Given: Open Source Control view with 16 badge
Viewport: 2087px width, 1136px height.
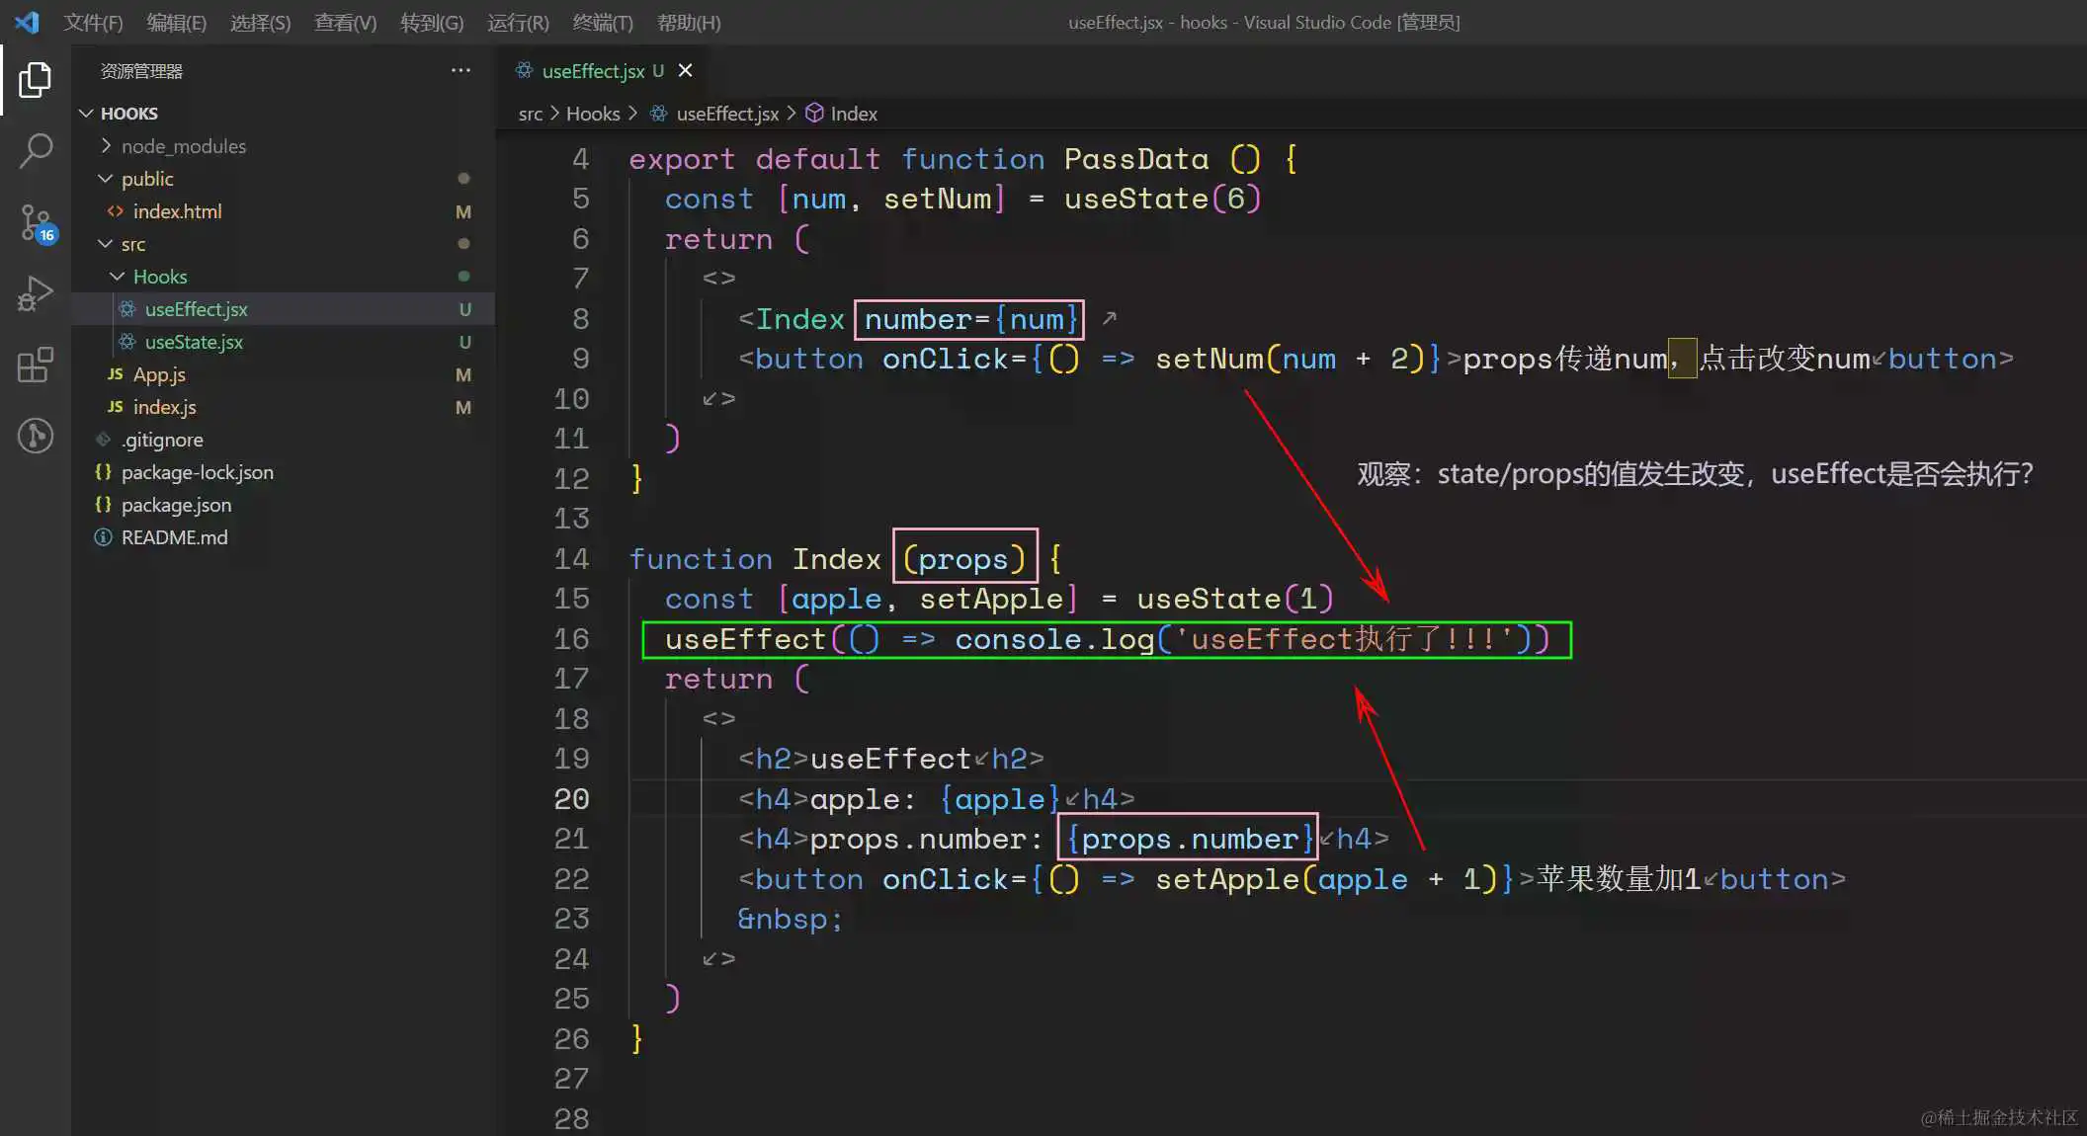Looking at the screenshot, I should pyautogui.click(x=38, y=223).
